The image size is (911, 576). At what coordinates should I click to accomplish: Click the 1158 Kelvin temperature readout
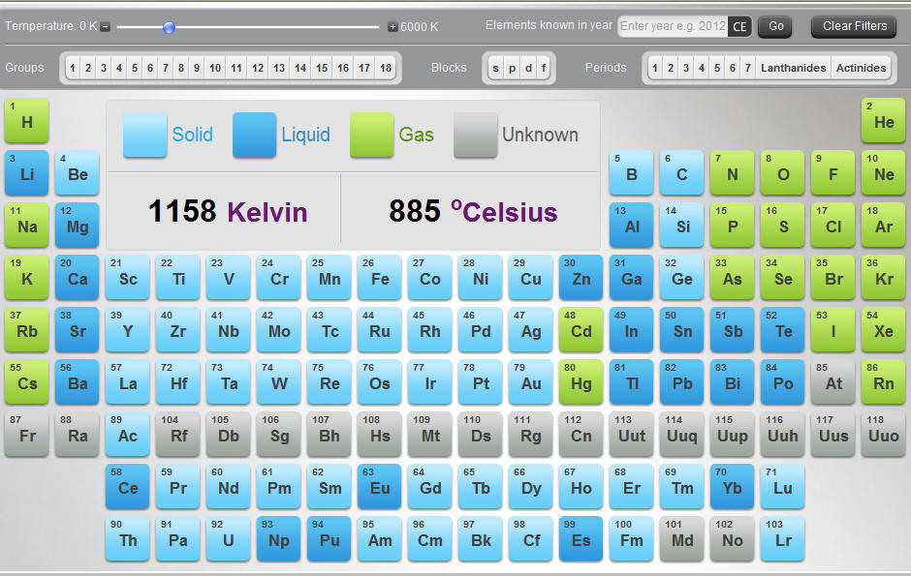pyautogui.click(x=228, y=211)
